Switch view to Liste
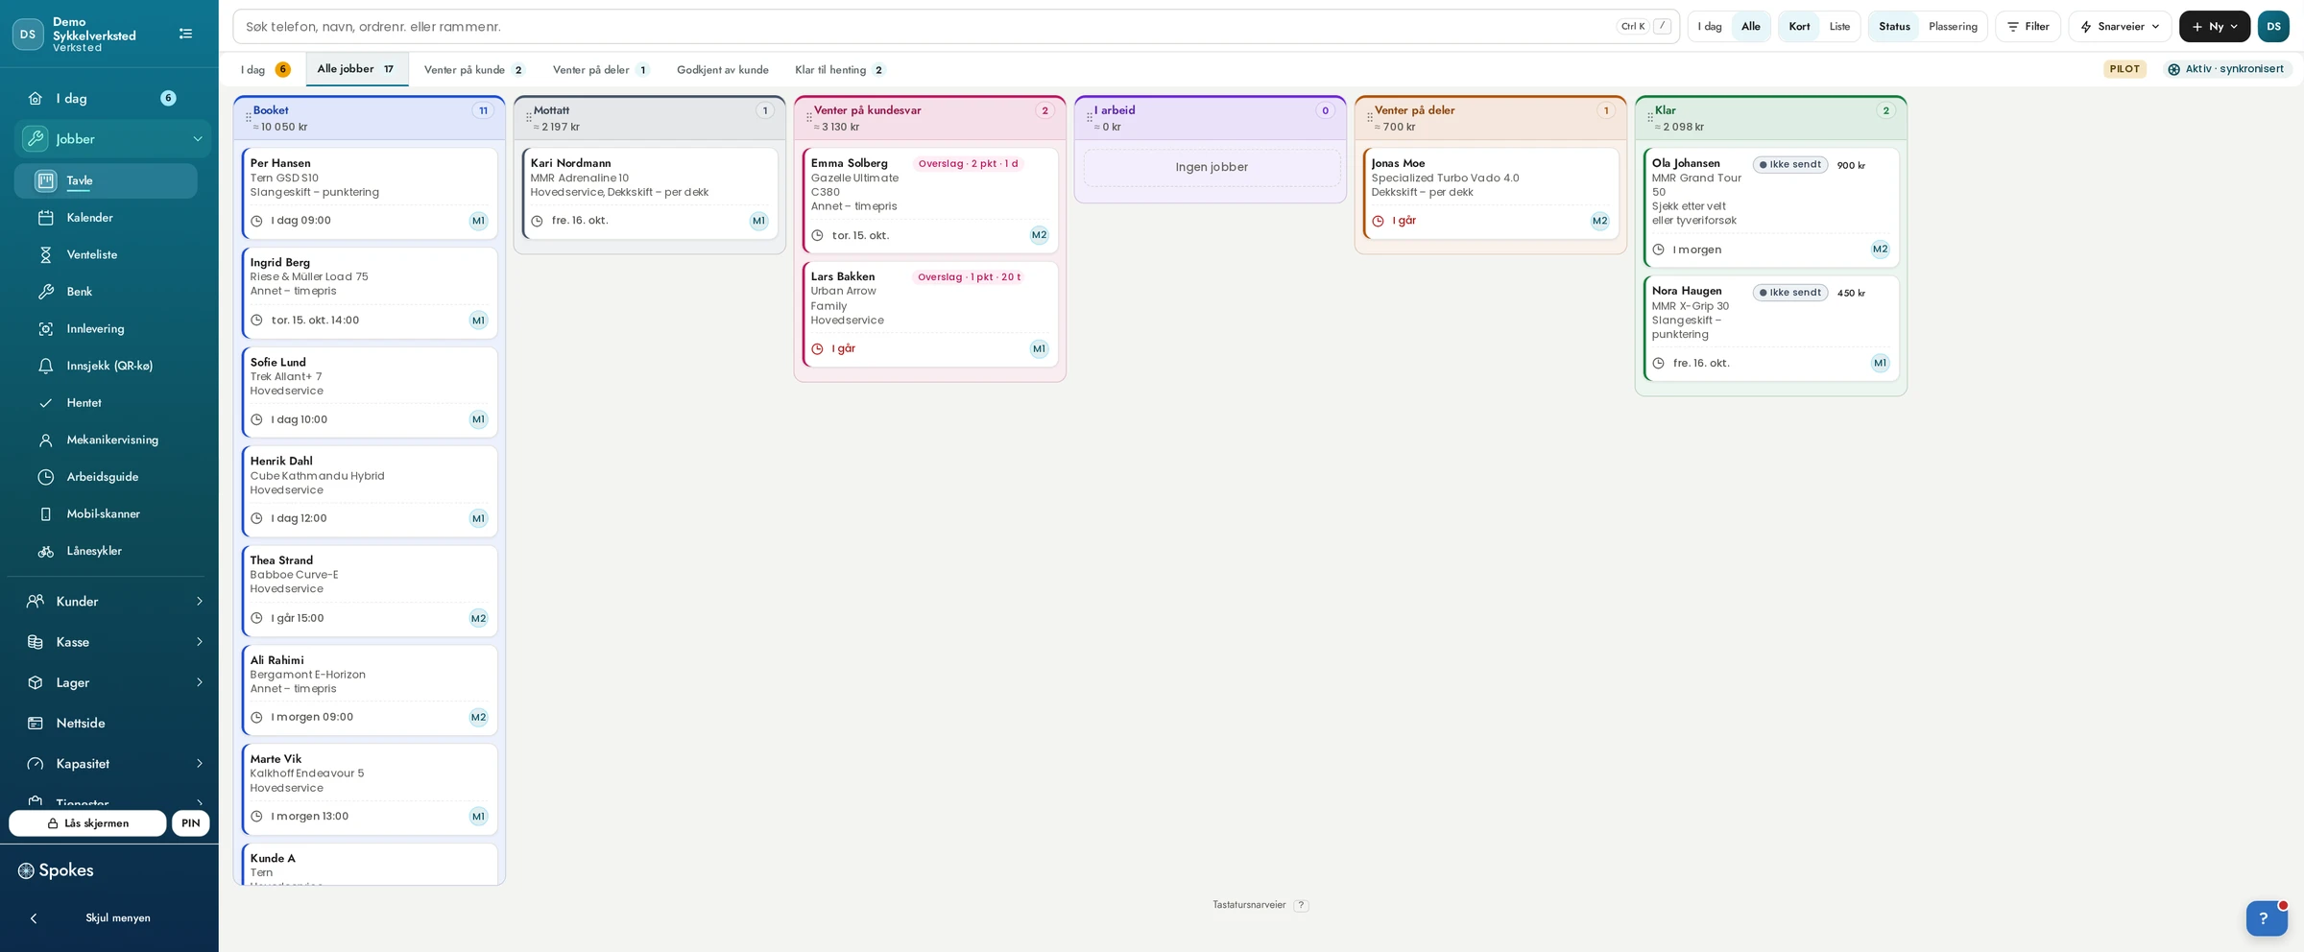 [x=1839, y=27]
